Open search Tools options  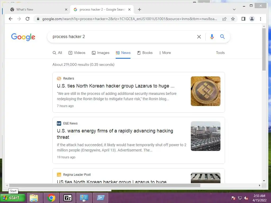(x=220, y=53)
